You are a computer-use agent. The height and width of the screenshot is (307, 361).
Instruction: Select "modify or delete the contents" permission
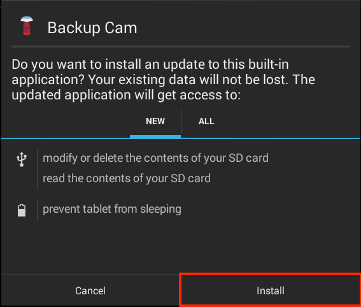(x=155, y=158)
